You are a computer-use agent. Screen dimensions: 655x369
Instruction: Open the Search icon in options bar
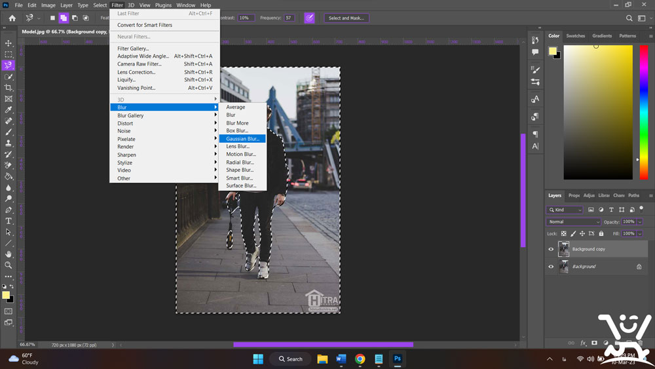(x=629, y=18)
